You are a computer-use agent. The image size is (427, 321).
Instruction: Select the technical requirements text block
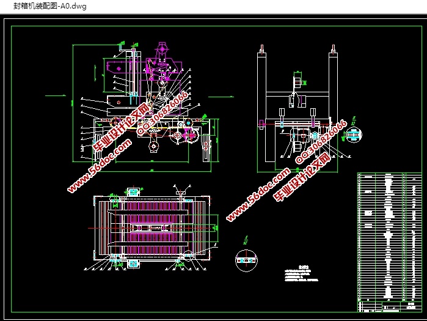click(x=302, y=273)
